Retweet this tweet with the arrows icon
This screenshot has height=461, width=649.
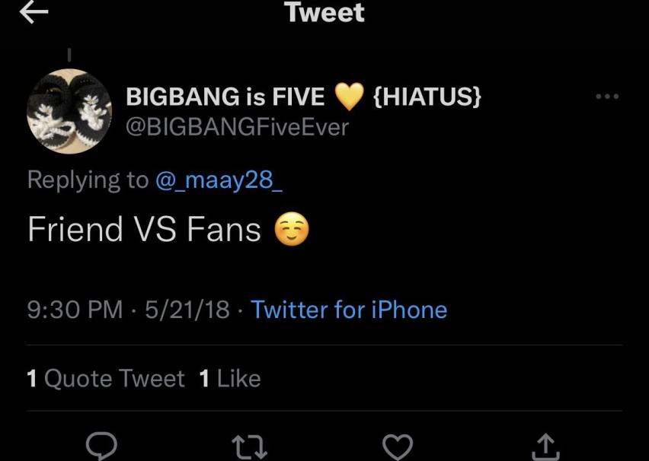click(x=250, y=446)
